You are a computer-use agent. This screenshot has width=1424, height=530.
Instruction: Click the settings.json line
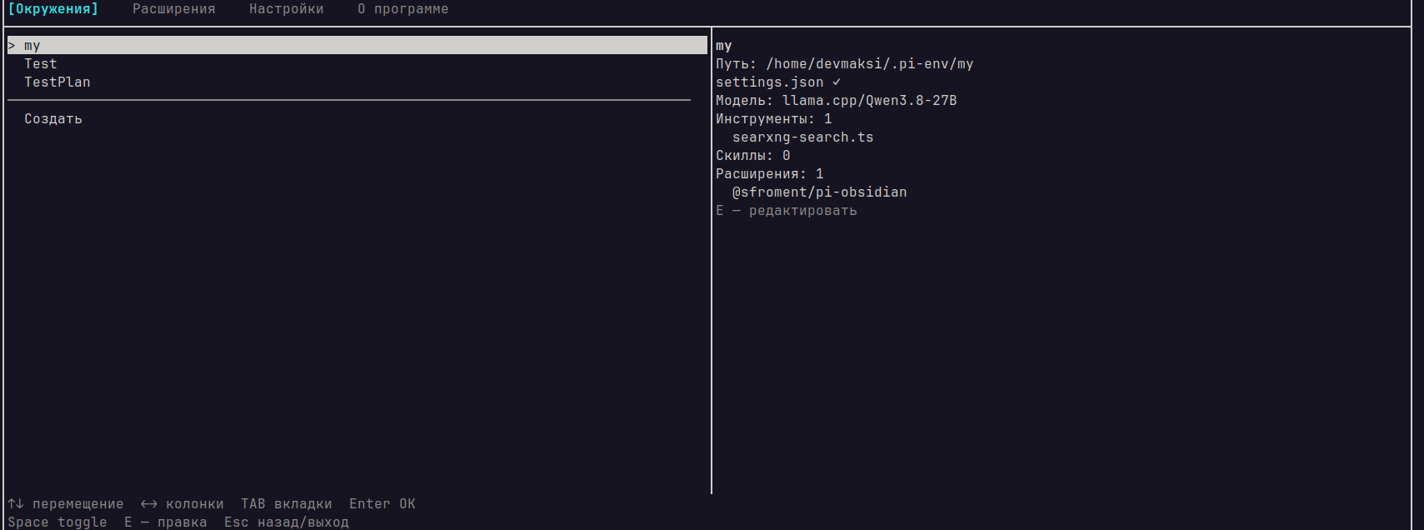[778, 82]
